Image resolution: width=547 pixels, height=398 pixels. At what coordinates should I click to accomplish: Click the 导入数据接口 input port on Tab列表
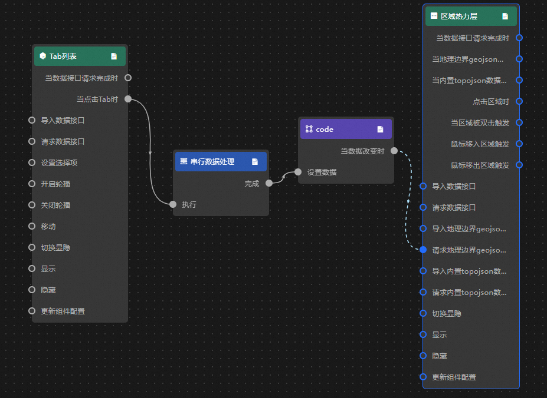[32, 120]
